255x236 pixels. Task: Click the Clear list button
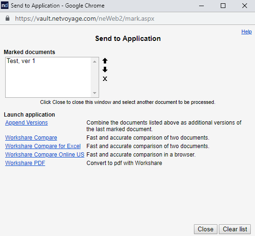click(x=235, y=229)
